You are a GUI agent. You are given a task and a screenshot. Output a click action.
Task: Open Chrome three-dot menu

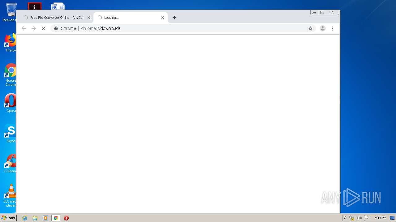[333, 28]
